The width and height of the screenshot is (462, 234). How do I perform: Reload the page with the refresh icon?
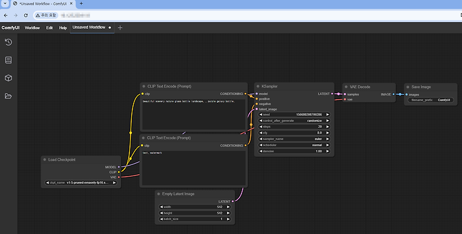26,15
